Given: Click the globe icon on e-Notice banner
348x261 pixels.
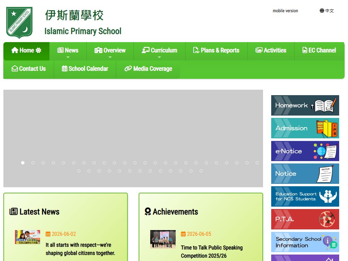Looking at the screenshot, I should [321, 151].
